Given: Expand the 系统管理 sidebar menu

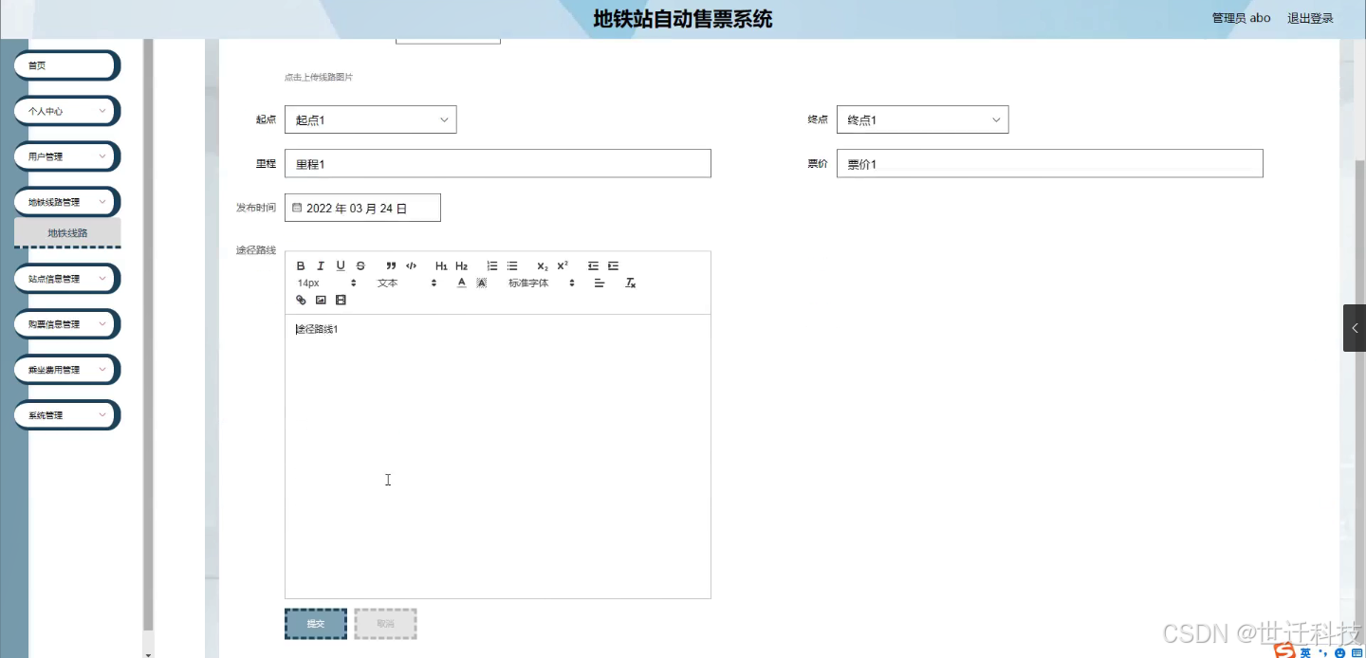Looking at the screenshot, I should pos(66,415).
